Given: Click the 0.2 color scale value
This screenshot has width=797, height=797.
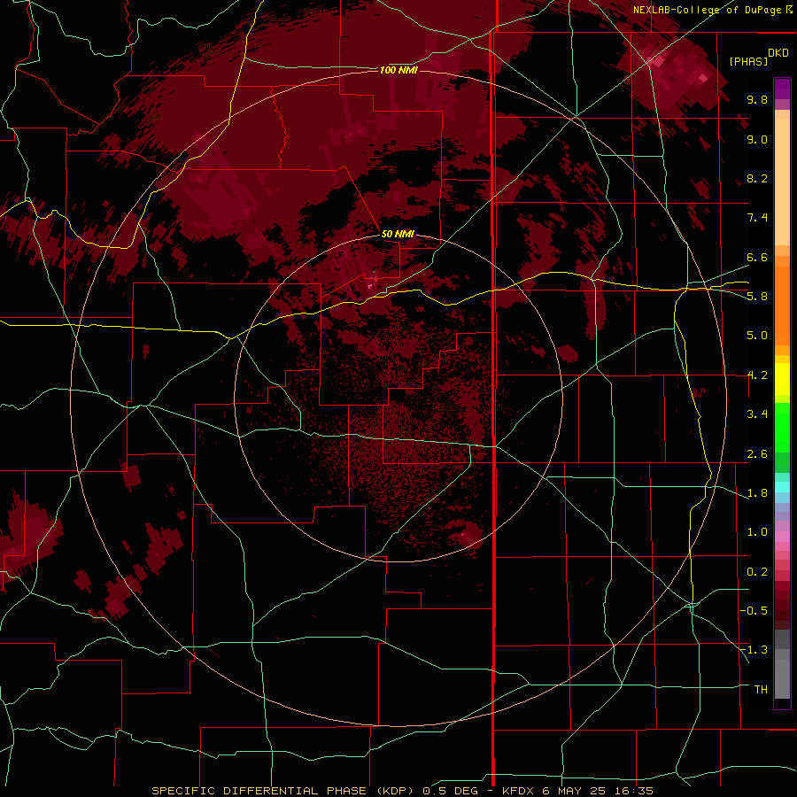Looking at the screenshot, I should click(x=757, y=572).
